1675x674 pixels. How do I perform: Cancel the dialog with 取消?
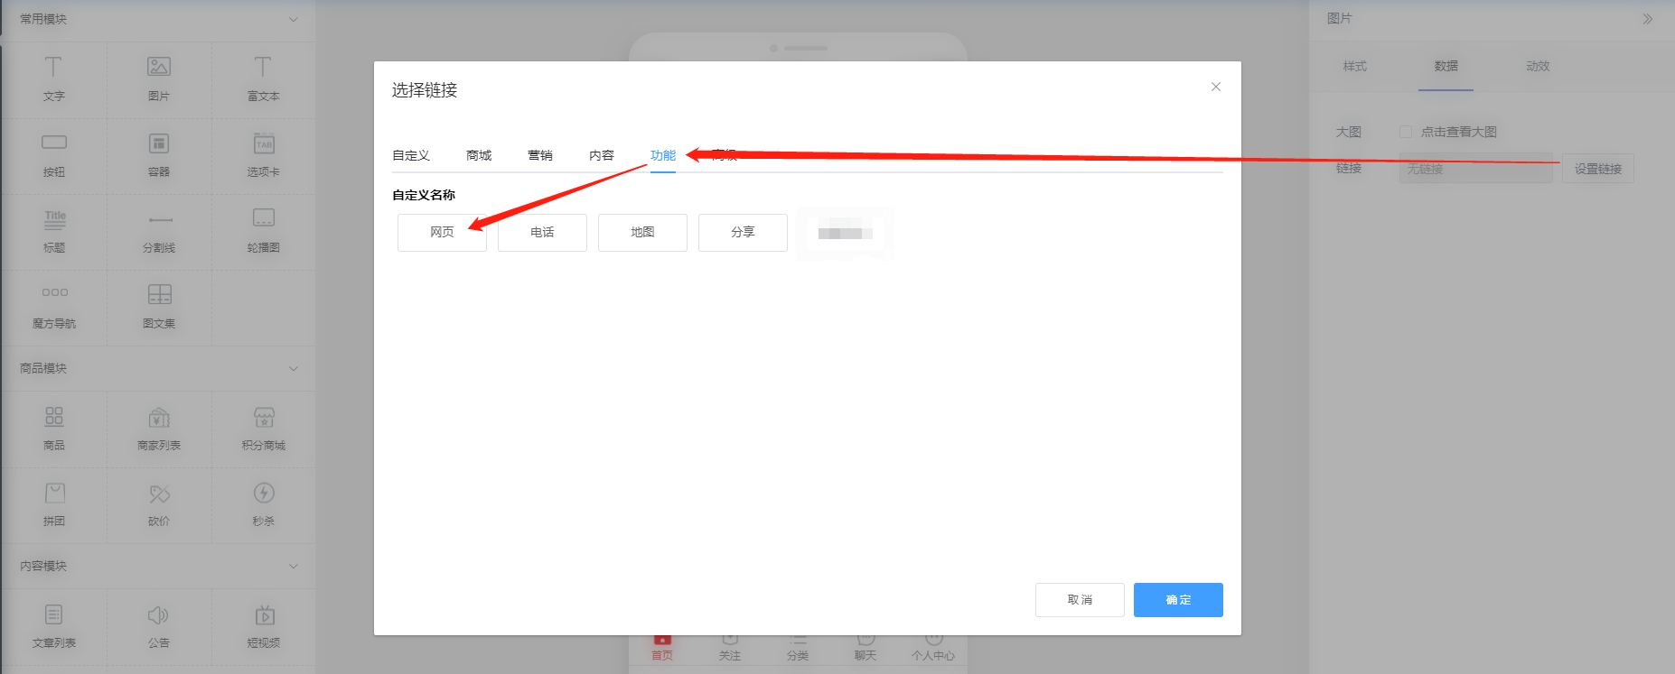pos(1080,600)
